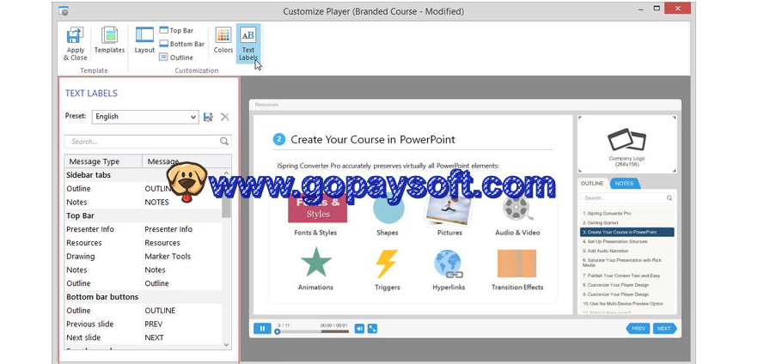Select outline item Use the Multi-Device Preview Option

pos(623,304)
